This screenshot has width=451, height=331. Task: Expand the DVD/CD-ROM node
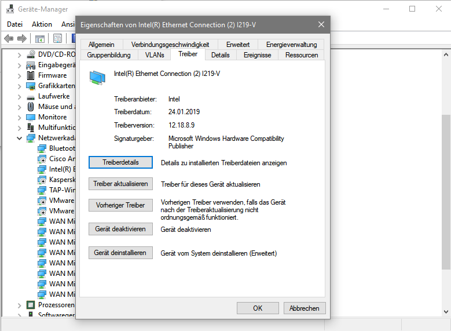pyautogui.click(x=19, y=54)
